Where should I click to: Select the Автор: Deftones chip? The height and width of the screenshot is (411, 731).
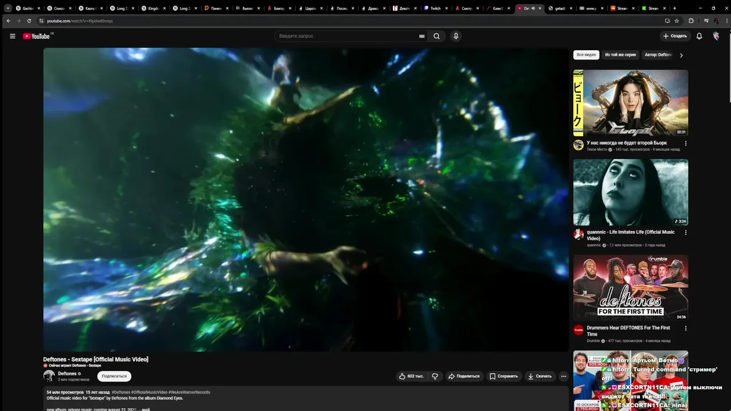(658, 55)
